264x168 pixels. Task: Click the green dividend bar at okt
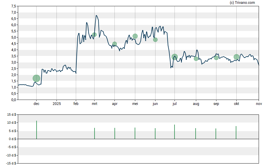[236, 133]
